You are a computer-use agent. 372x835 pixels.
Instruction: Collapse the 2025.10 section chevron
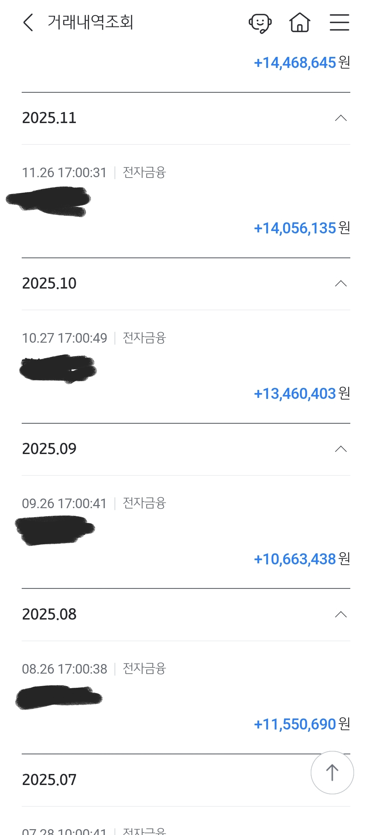(341, 284)
